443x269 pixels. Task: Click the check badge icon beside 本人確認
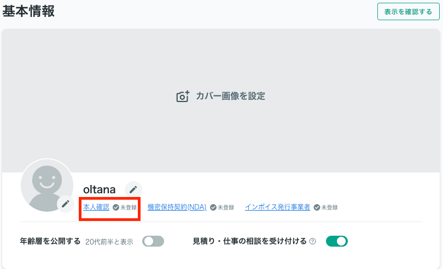[116, 207]
